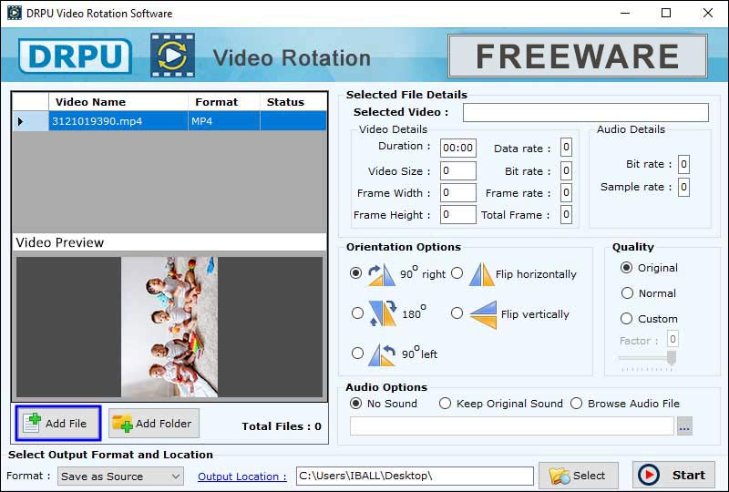Click the Data rate value box
Screen dimensions: 729x492
(566, 148)
